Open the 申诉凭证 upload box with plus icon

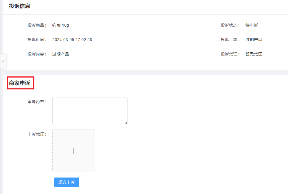[74, 151]
